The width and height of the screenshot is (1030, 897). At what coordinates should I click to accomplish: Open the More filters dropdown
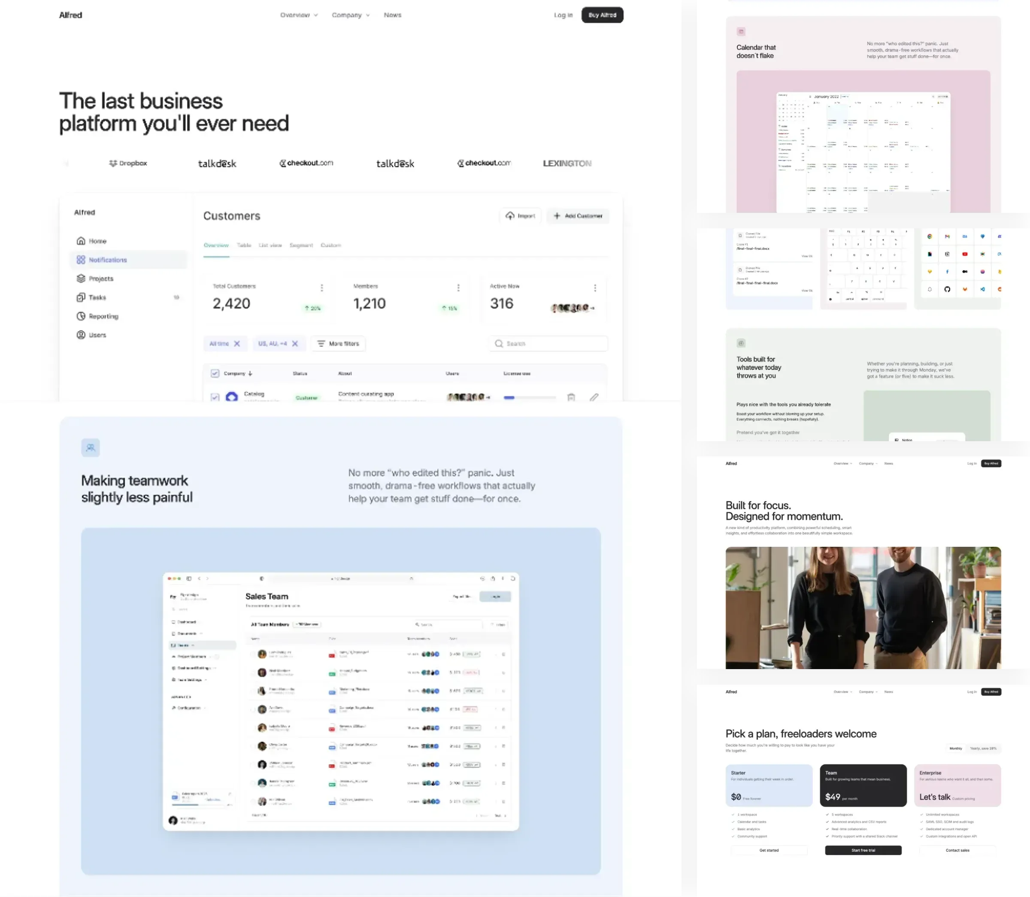tap(338, 343)
